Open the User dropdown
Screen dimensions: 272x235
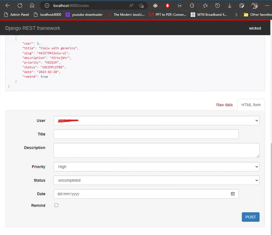(156, 121)
